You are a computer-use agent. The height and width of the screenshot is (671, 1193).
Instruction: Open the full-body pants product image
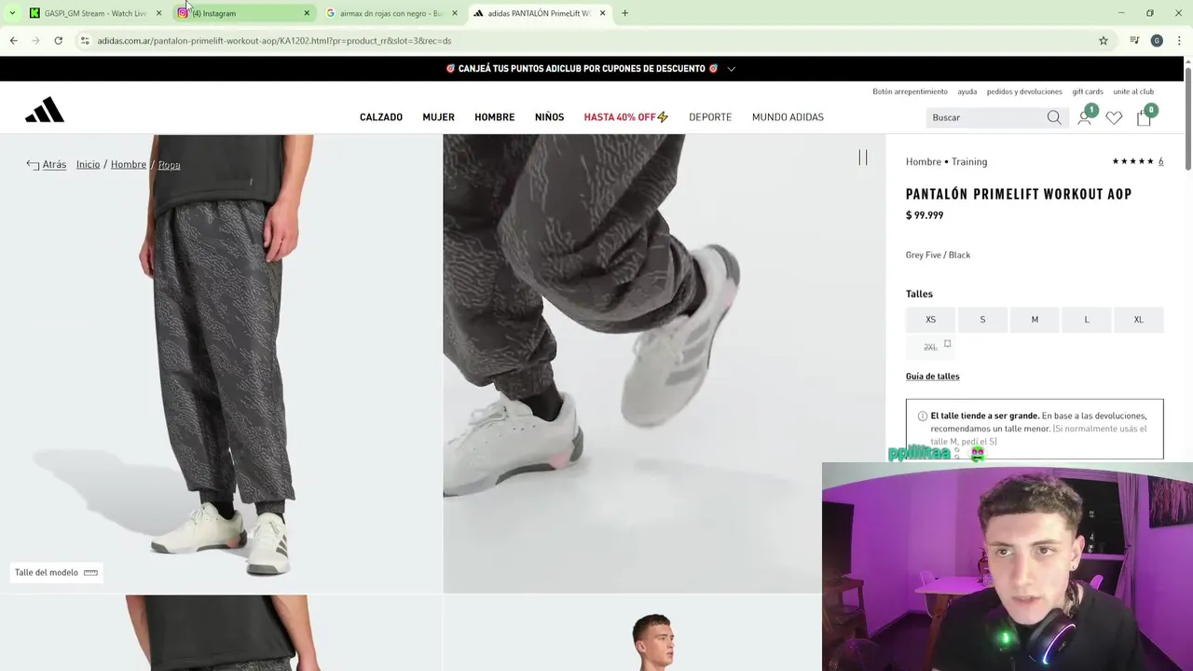point(220,363)
